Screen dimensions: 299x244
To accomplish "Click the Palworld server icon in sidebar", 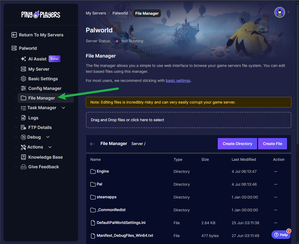I will 14,48.
